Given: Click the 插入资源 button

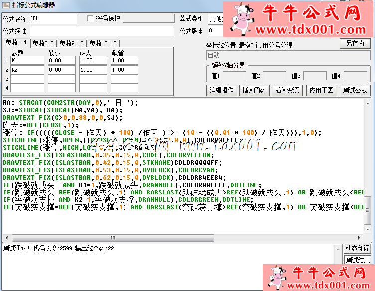Looking at the screenshot, I should point(287,91).
